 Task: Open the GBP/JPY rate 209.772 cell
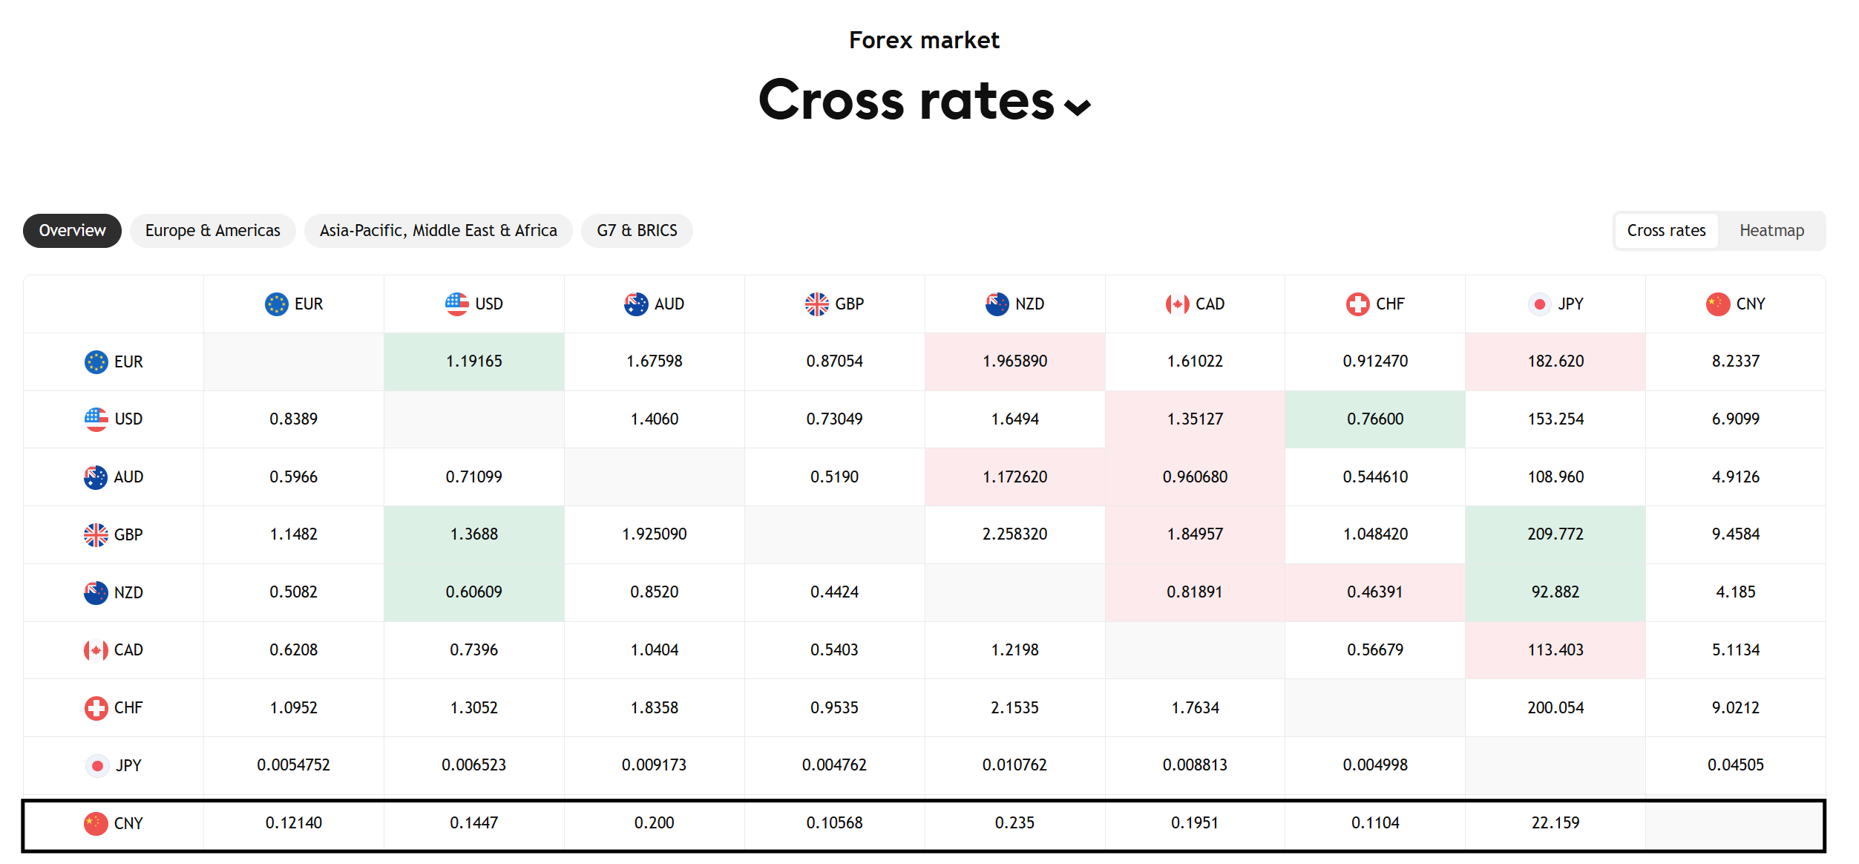click(x=1555, y=534)
